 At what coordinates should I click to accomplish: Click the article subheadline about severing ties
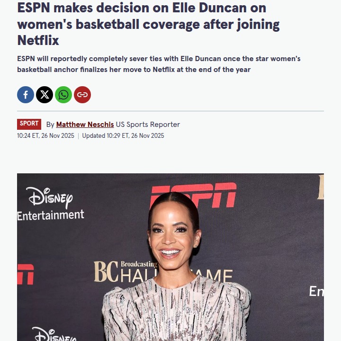[x=159, y=64]
